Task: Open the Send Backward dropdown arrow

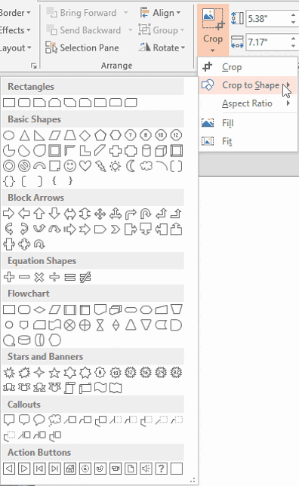Action: [130, 30]
